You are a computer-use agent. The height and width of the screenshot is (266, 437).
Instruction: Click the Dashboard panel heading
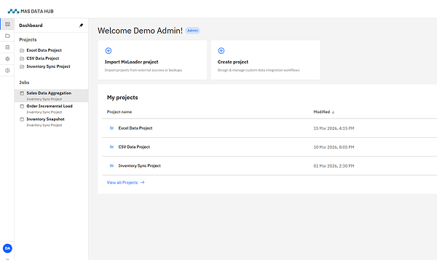[x=31, y=26]
